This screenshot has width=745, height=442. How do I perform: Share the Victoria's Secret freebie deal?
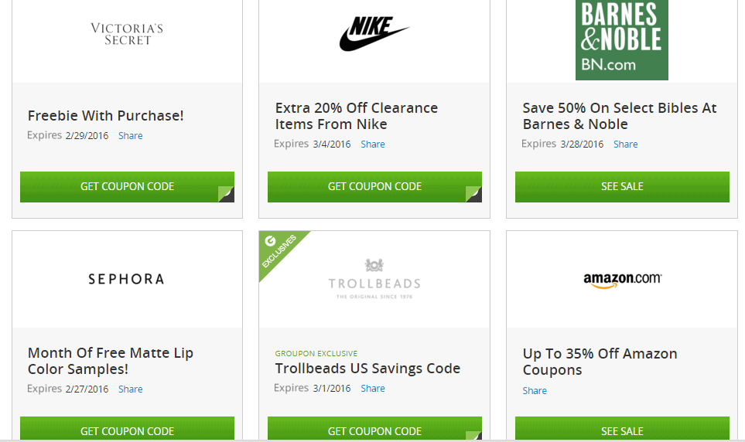(130, 136)
